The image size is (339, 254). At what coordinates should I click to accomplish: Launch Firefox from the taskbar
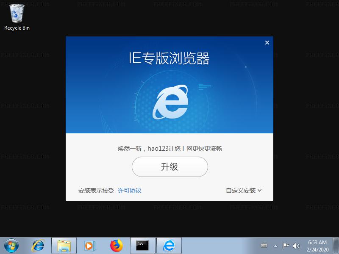coord(116,246)
